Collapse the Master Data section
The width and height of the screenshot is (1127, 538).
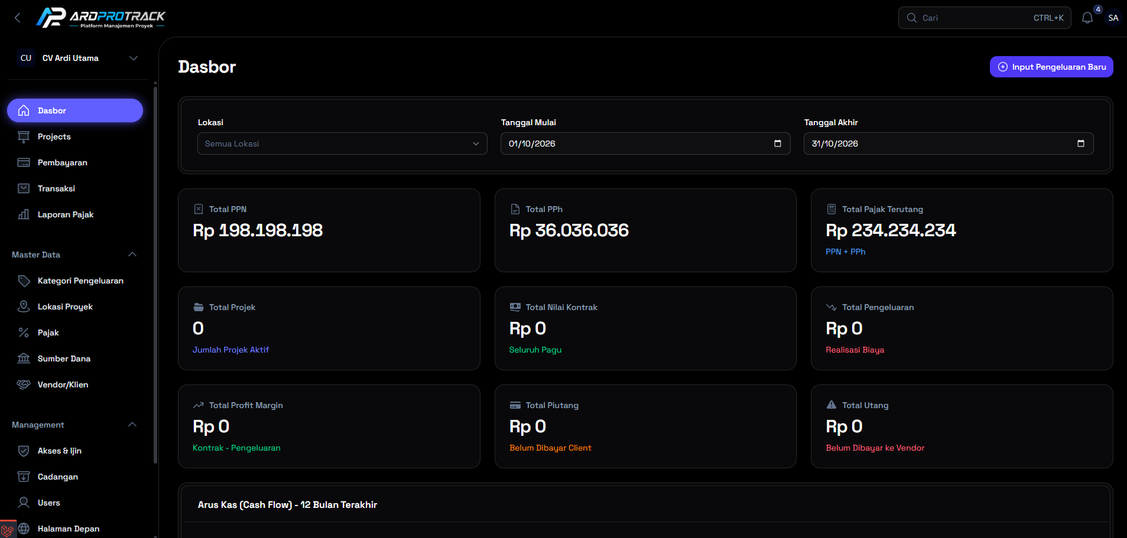(x=132, y=255)
